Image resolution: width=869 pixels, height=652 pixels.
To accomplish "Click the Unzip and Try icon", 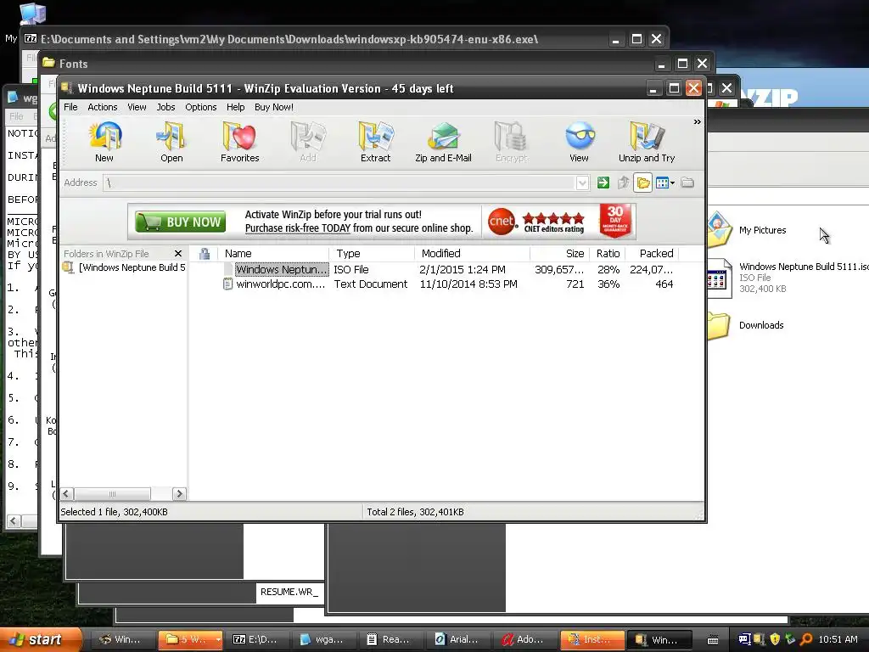I will [x=647, y=142].
